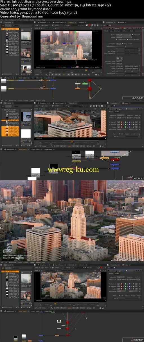
Task: Open Cache menu in the 00:01:17 frame
Action: pyautogui.click(x=32, y=263)
